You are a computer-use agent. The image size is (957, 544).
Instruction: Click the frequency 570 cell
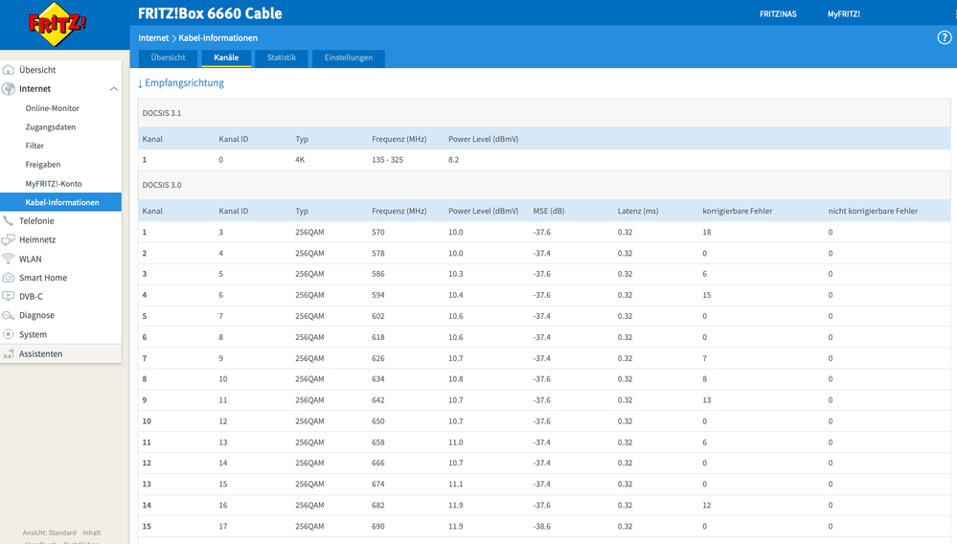pyautogui.click(x=378, y=233)
